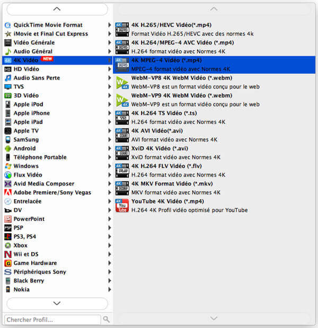Viewport: 318px width, 328px height.
Task: Click the Avid Media Composer icon
Action: click(8, 184)
